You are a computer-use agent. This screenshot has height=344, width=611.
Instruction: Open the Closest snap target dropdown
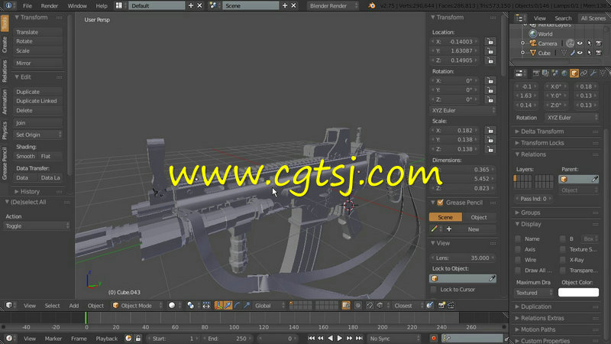[x=407, y=305]
